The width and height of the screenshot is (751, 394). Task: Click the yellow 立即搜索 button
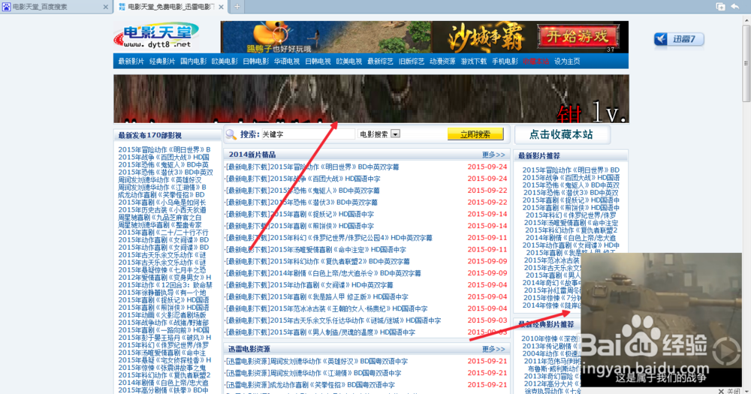click(475, 134)
